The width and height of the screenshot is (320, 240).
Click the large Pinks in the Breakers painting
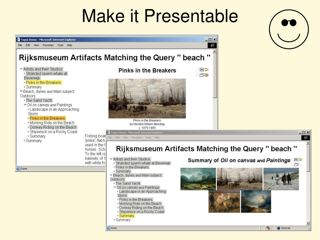(x=147, y=98)
